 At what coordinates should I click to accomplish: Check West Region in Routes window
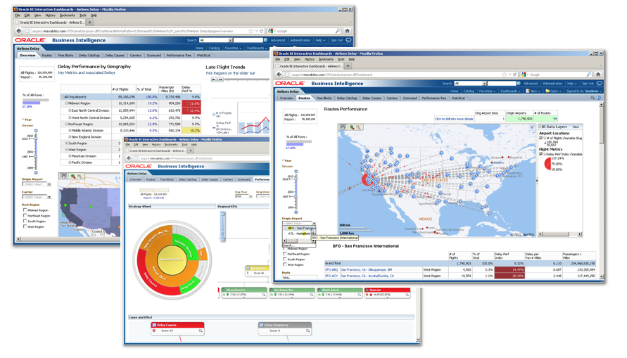tap(285, 264)
